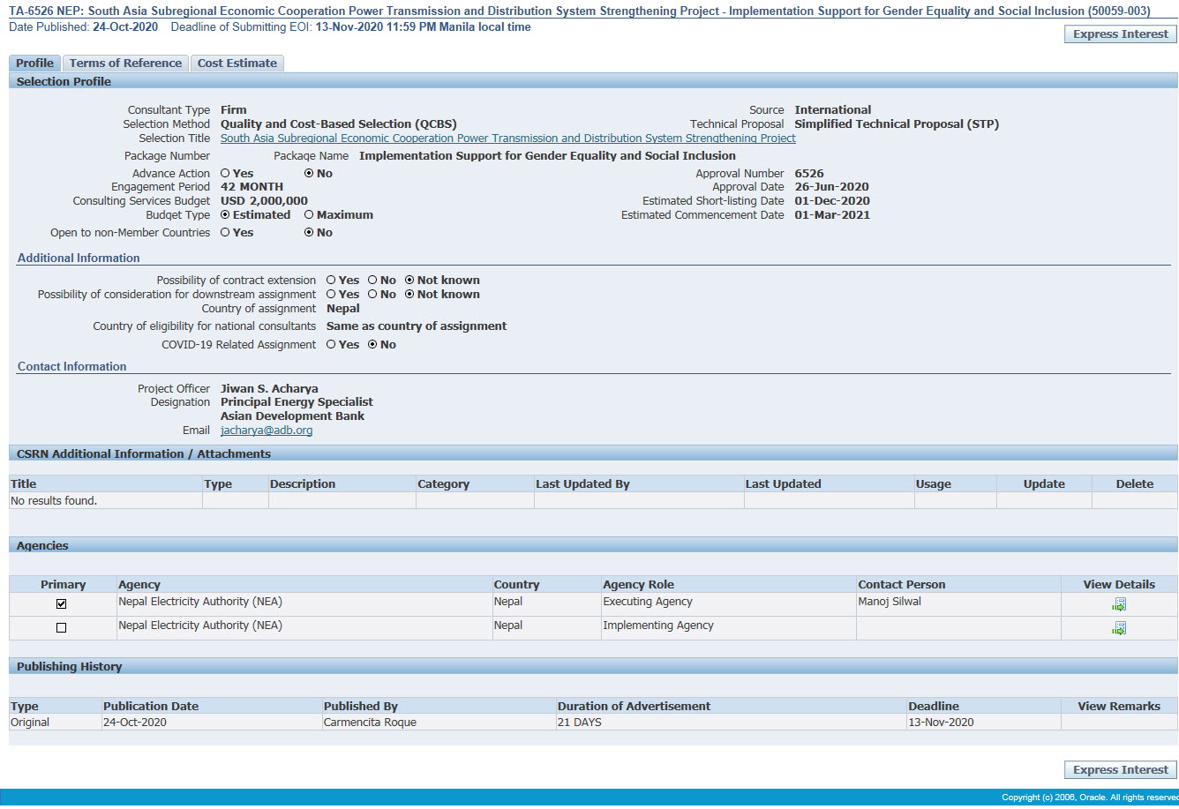1179x809 pixels.
Task: Select Yes for Open to non-Member Countries
Action: point(225,233)
